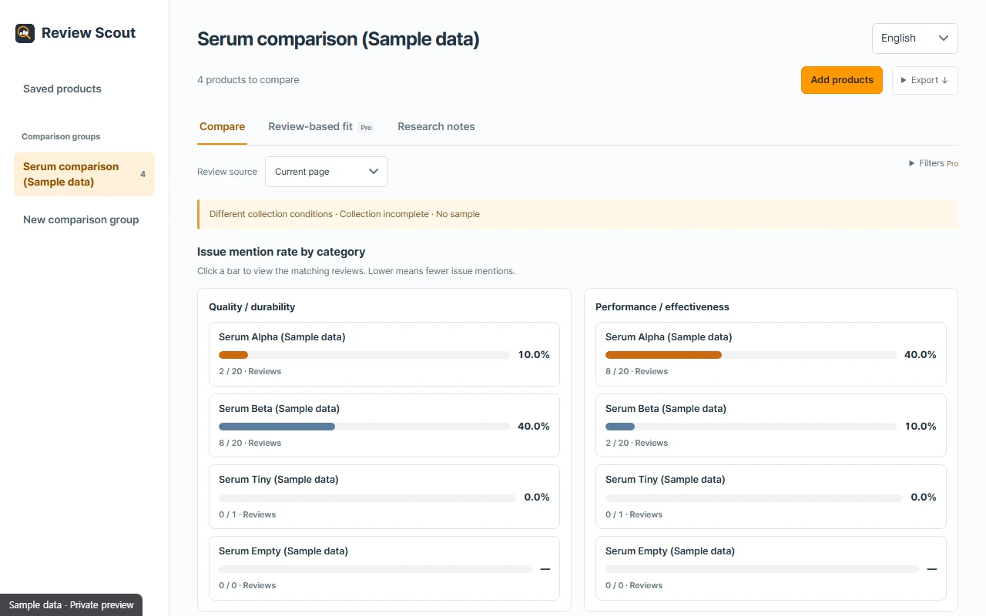
Task: Click the Pro badge beside Review-based fit
Action: [x=366, y=128]
